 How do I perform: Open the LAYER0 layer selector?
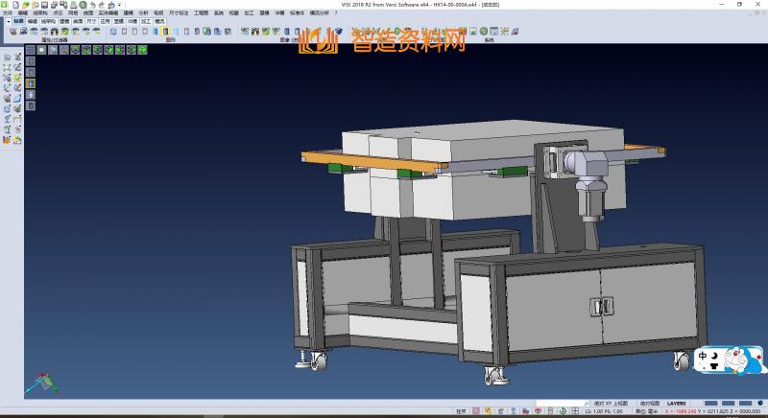pos(677,403)
